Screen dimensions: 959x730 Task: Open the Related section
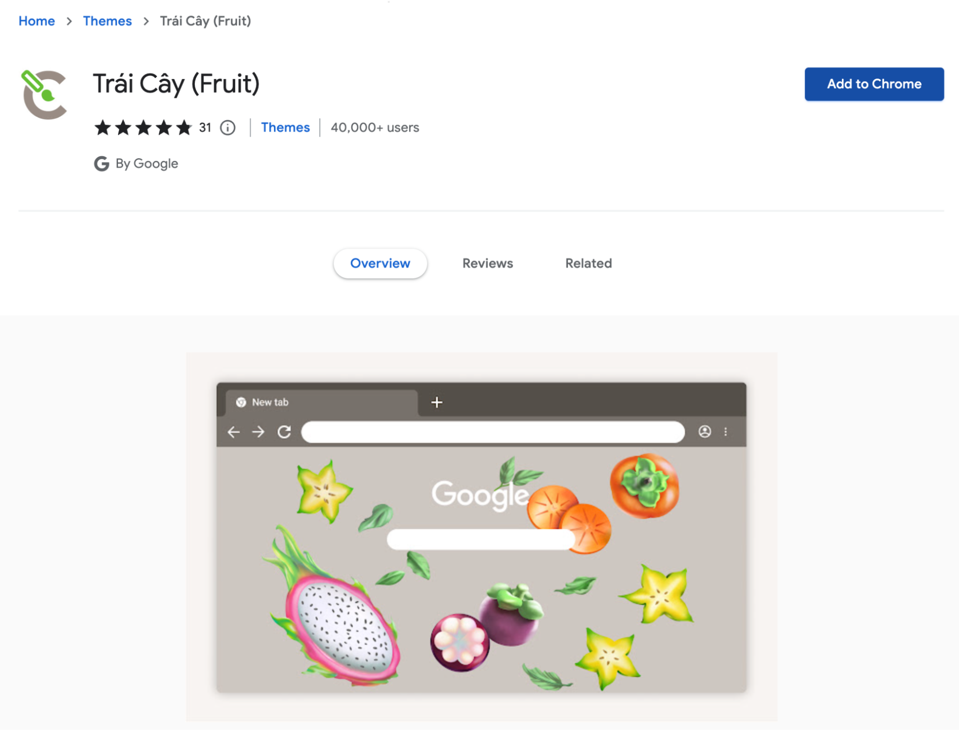(x=588, y=263)
